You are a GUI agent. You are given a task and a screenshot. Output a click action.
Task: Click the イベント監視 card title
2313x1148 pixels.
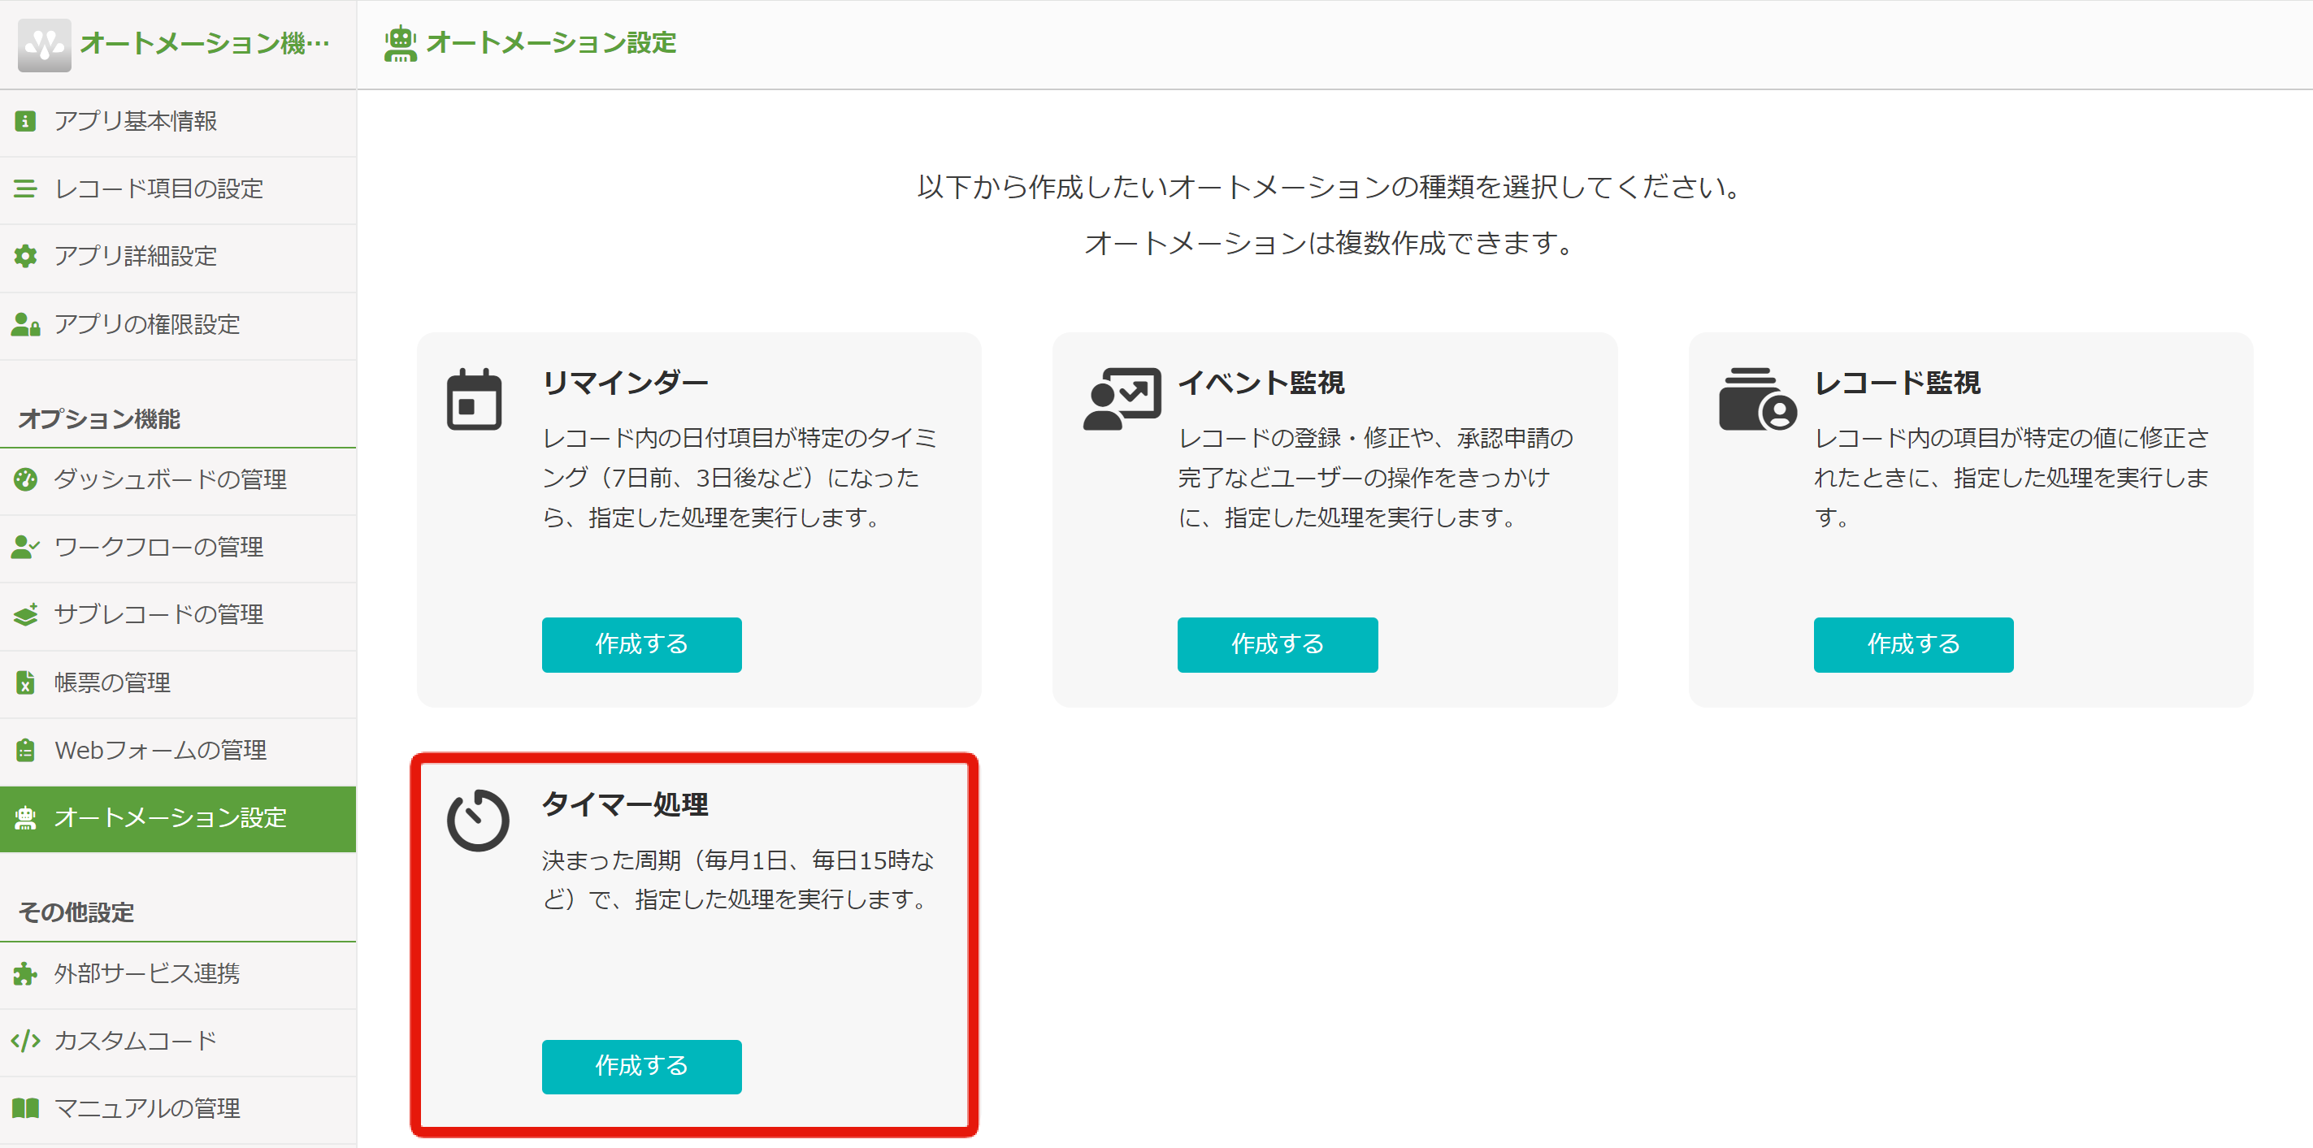pos(1261,383)
